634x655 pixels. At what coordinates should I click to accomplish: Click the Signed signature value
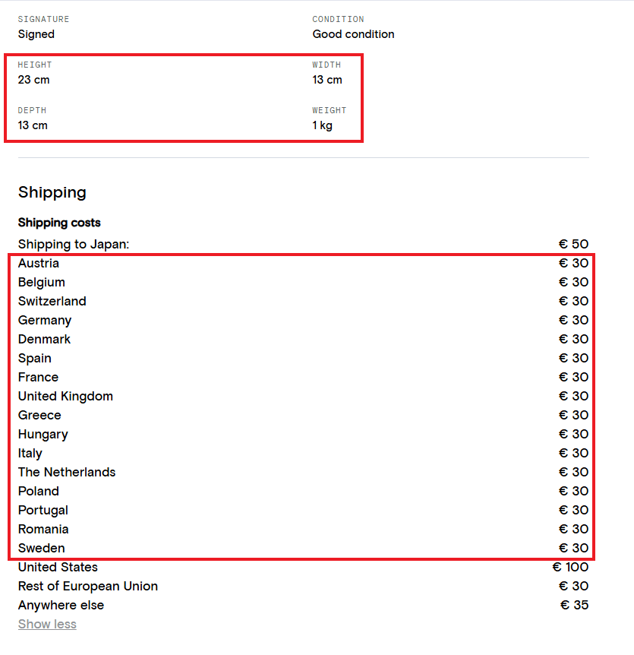pyautogui.click(x=36, y=34)
